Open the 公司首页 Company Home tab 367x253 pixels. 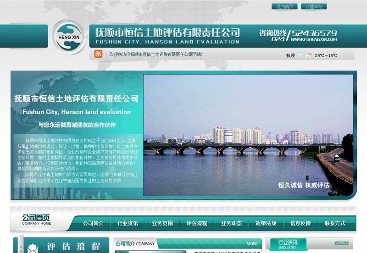coord(37,220)
